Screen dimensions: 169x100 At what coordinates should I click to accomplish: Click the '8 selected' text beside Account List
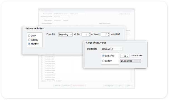click(65, 20)
